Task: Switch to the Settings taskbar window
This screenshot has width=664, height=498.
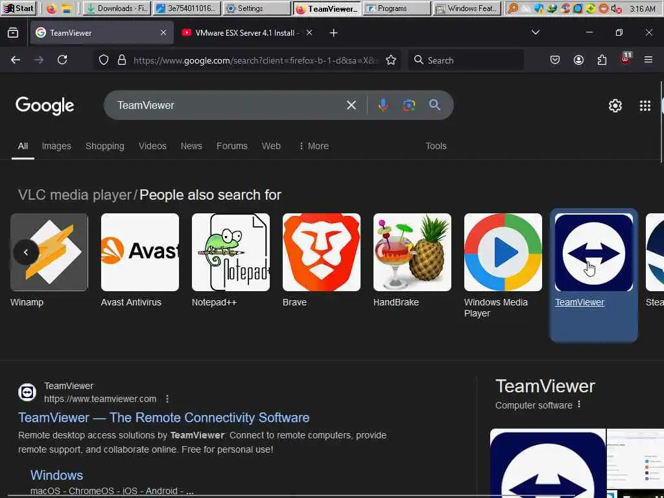Action: pos(257,8)
